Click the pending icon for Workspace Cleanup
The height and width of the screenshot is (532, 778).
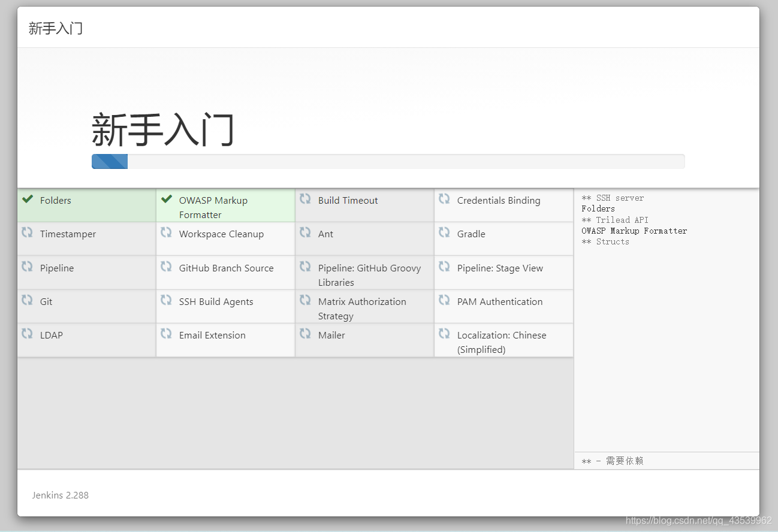(166, 232)
